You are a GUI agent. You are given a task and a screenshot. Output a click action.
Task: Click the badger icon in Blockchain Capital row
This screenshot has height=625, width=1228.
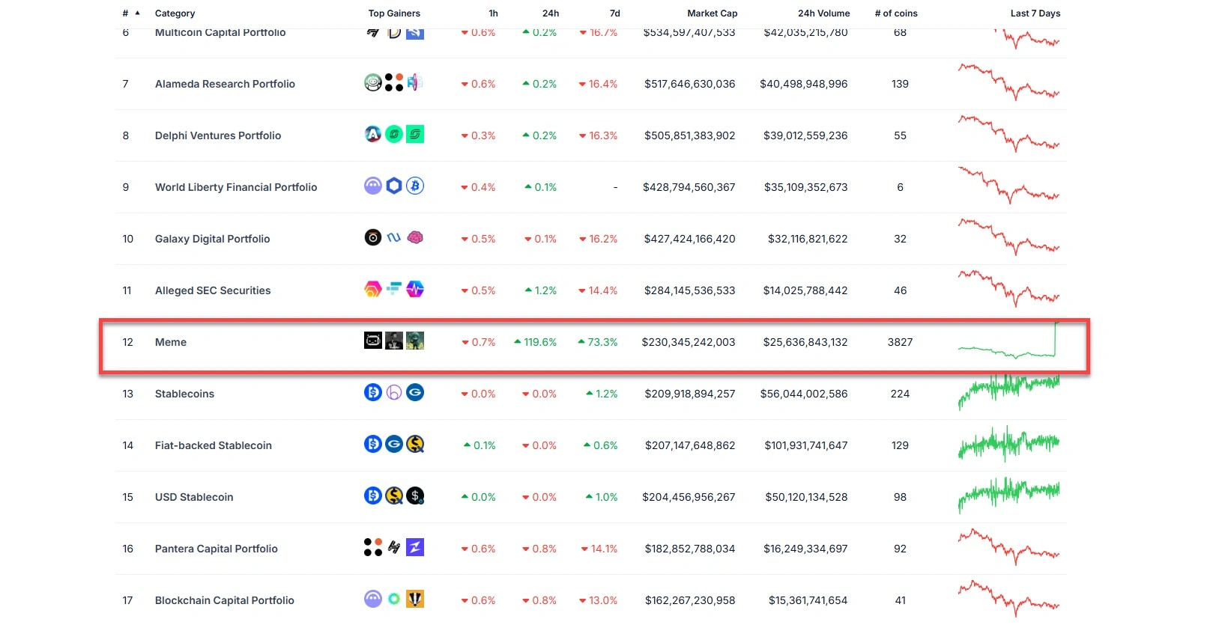point(415,599)
